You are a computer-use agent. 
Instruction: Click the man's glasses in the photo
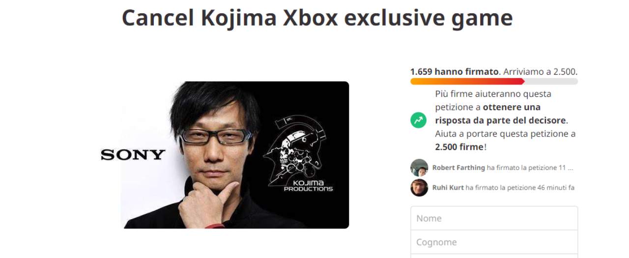point(213,136)
